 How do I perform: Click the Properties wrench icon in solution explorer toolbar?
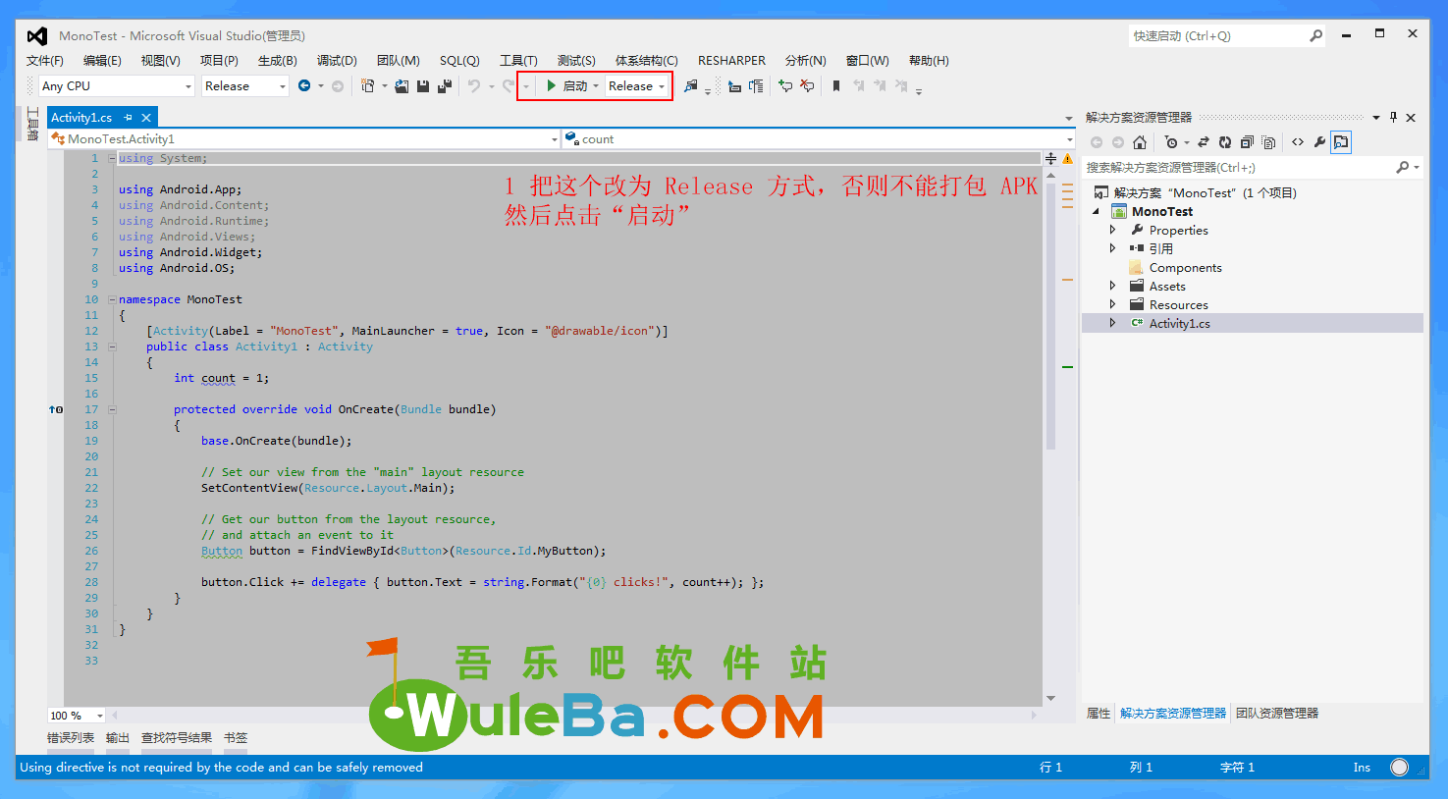1319,142
